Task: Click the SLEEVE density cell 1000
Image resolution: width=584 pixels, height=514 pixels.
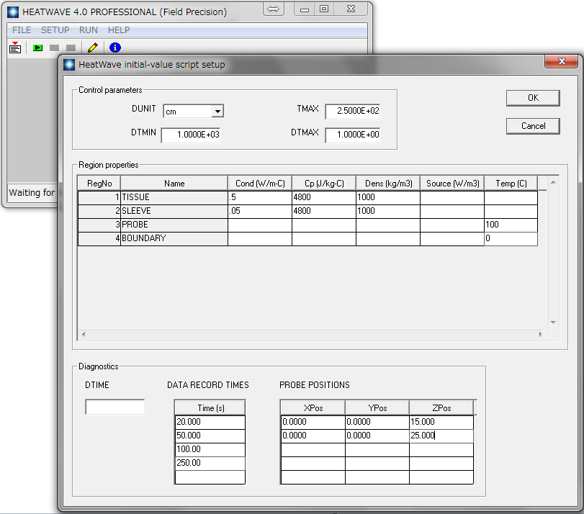Action: pyautogui.click(x=387, y=211)
